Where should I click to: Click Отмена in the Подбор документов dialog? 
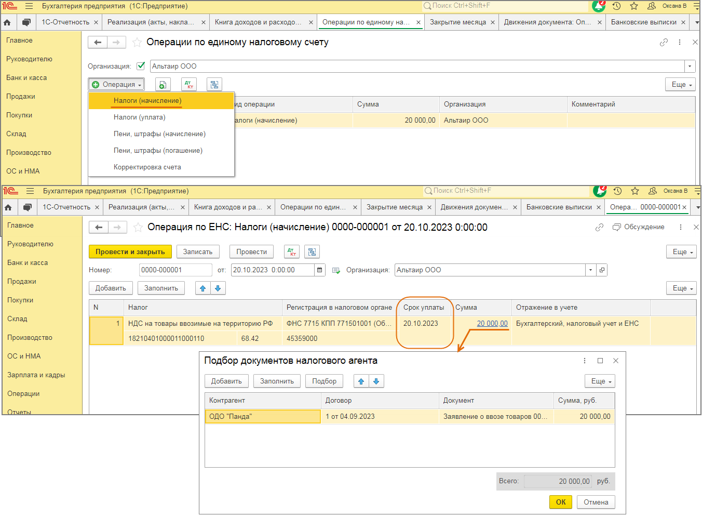click(596, 502)
